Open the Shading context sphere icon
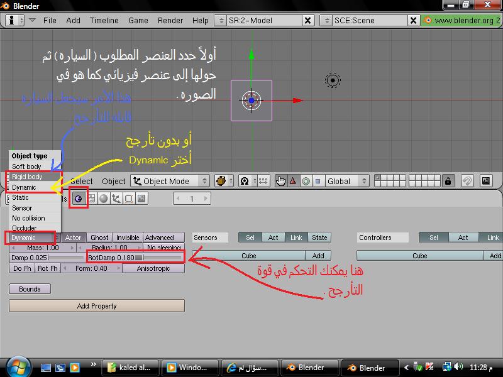503x377 pixels. coord(104,199)
